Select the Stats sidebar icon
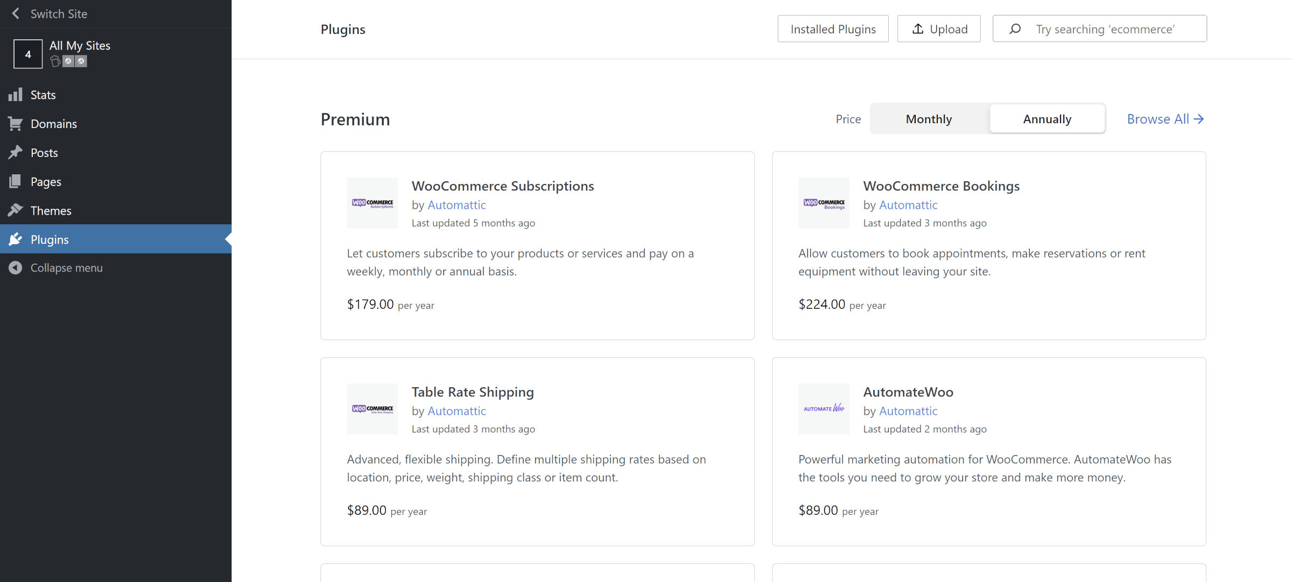 [x=16, y=94]
